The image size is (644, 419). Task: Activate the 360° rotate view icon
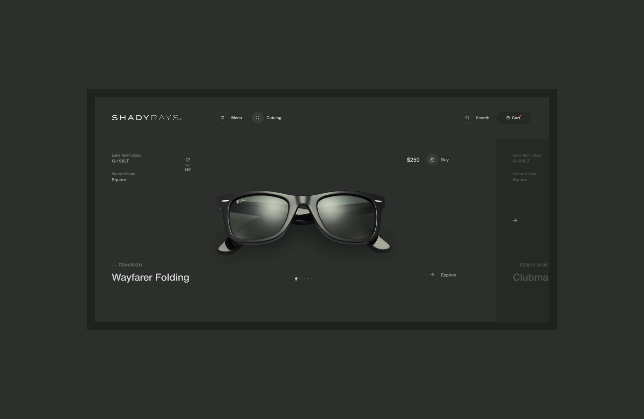[x=187, y=160]
